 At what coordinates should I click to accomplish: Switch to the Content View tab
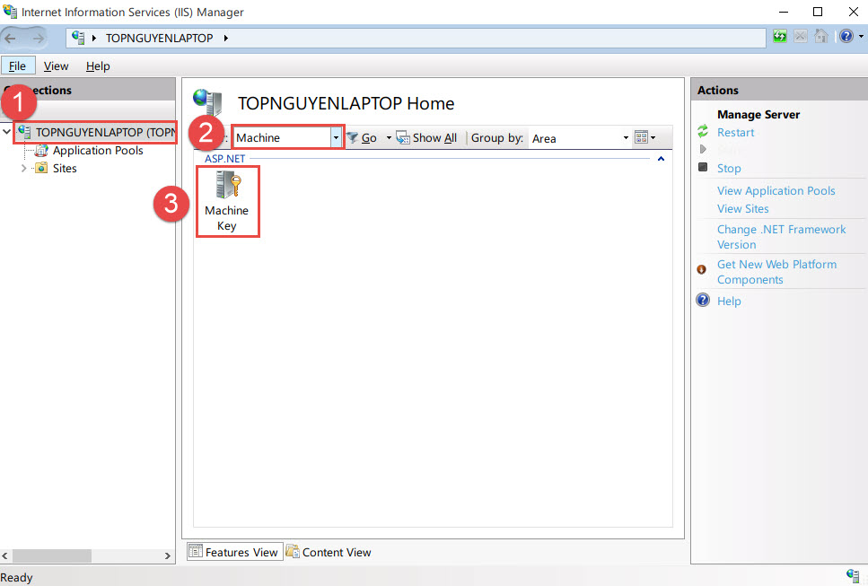[x=329, y=552]
